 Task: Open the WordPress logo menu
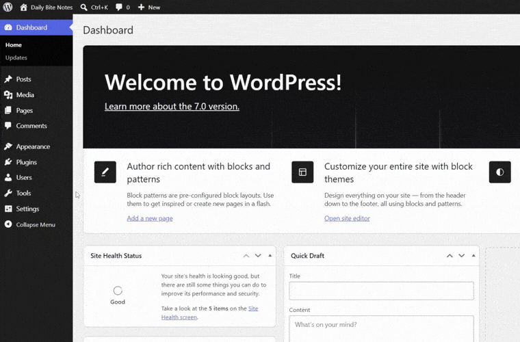(x=8, y=7)
